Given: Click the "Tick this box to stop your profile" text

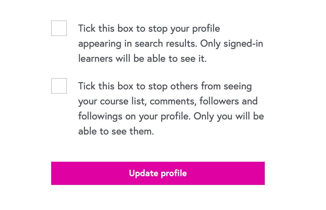Looking at the screenshot, I should pyautogui.click(x=149, y=29).
